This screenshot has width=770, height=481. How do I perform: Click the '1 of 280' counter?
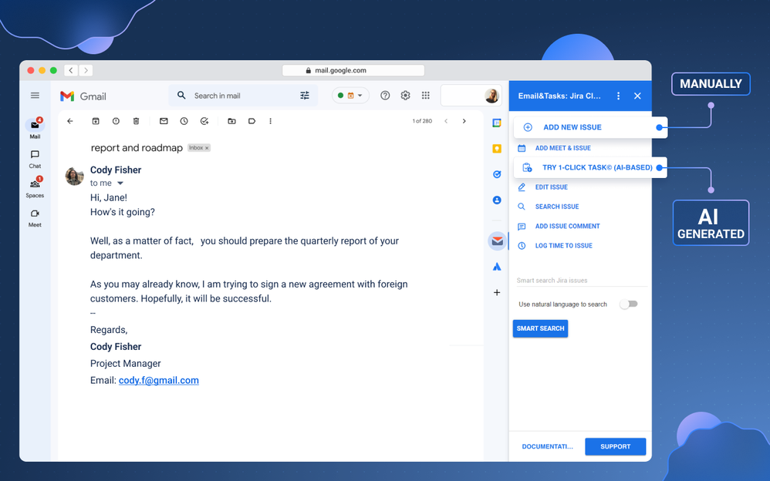[422, 121]
